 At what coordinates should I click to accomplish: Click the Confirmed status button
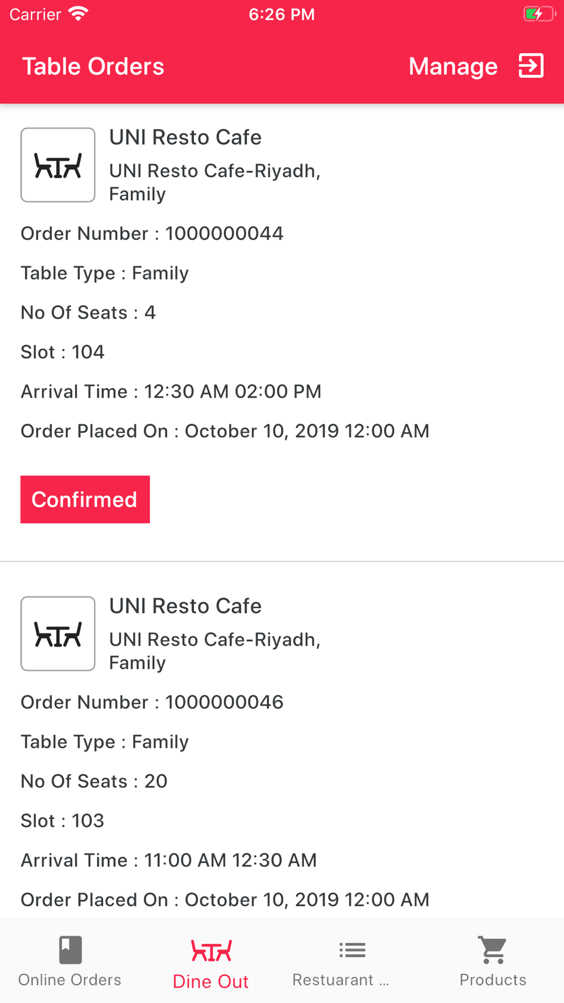point(85,499)
